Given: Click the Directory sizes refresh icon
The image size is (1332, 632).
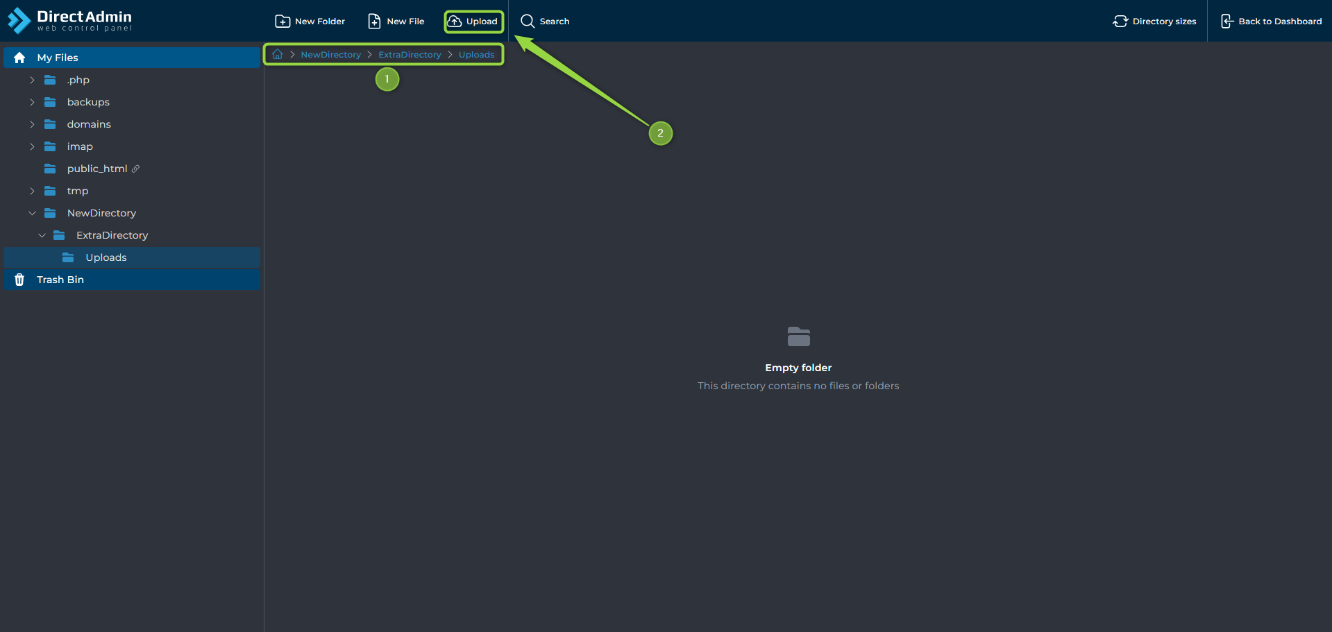Looking at the screenshot, I should (1120, 22).
